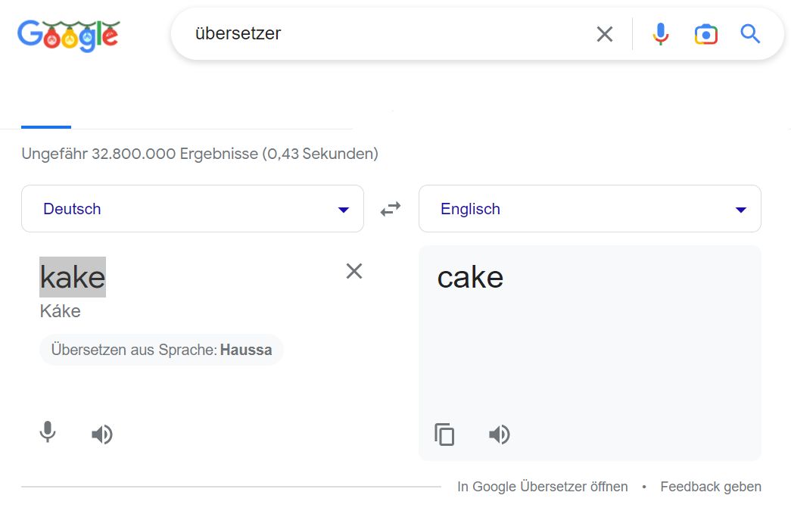Image resolution: width=791 pixels, height=514 pixels.
Task: Open the Deutsch source language dropdown
Action: point(192,209)
